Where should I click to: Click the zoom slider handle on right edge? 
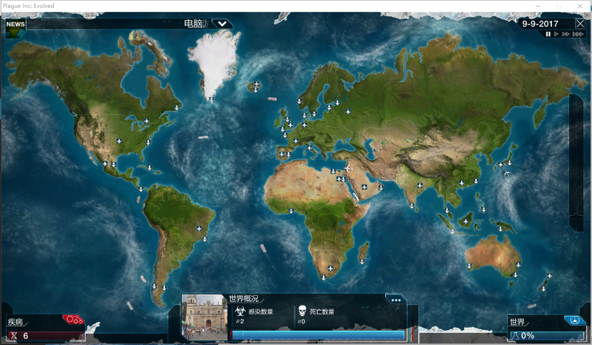click(x=576, y=216)
